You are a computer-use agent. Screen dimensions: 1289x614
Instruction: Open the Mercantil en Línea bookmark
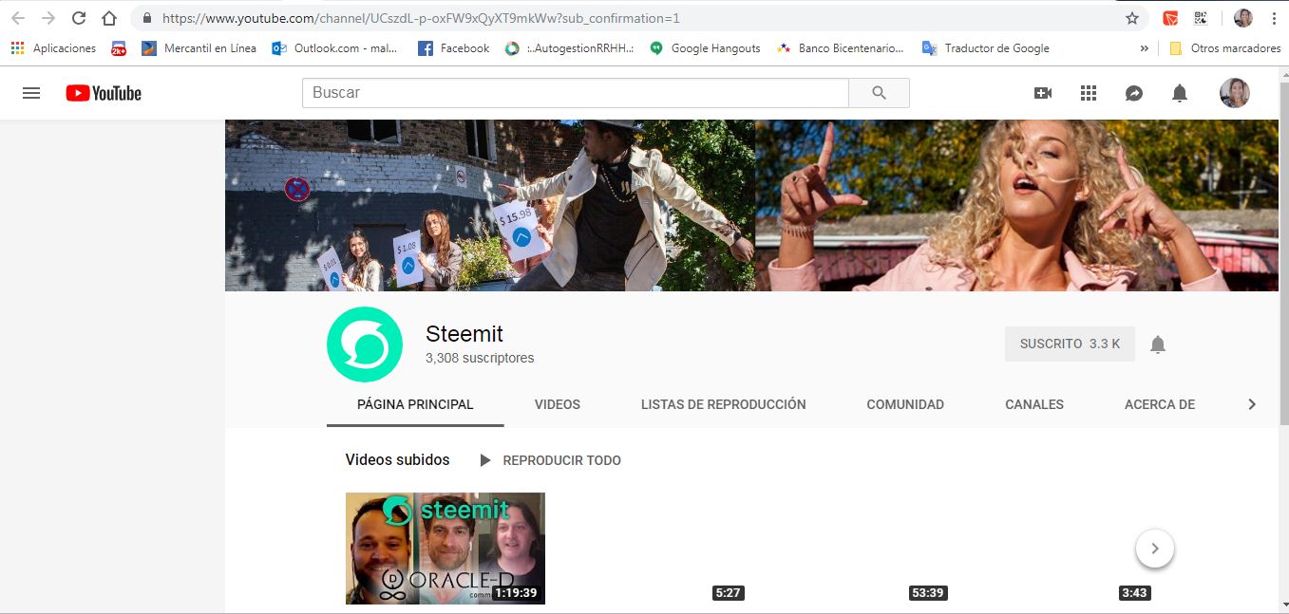[x=199, y=48]
